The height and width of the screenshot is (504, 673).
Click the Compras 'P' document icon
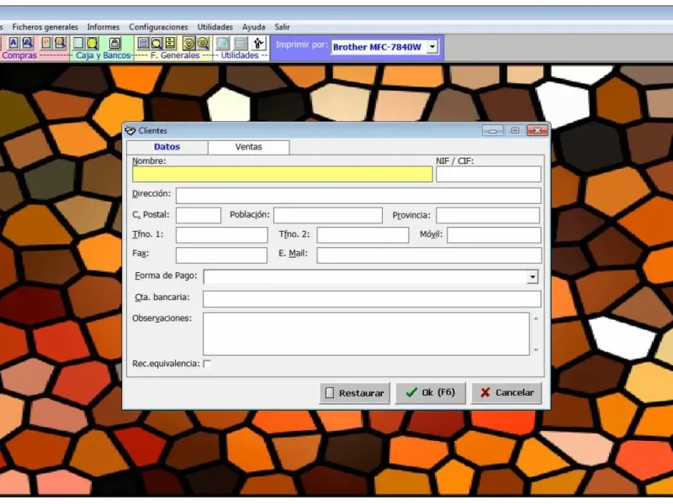[x=46, y=43]
